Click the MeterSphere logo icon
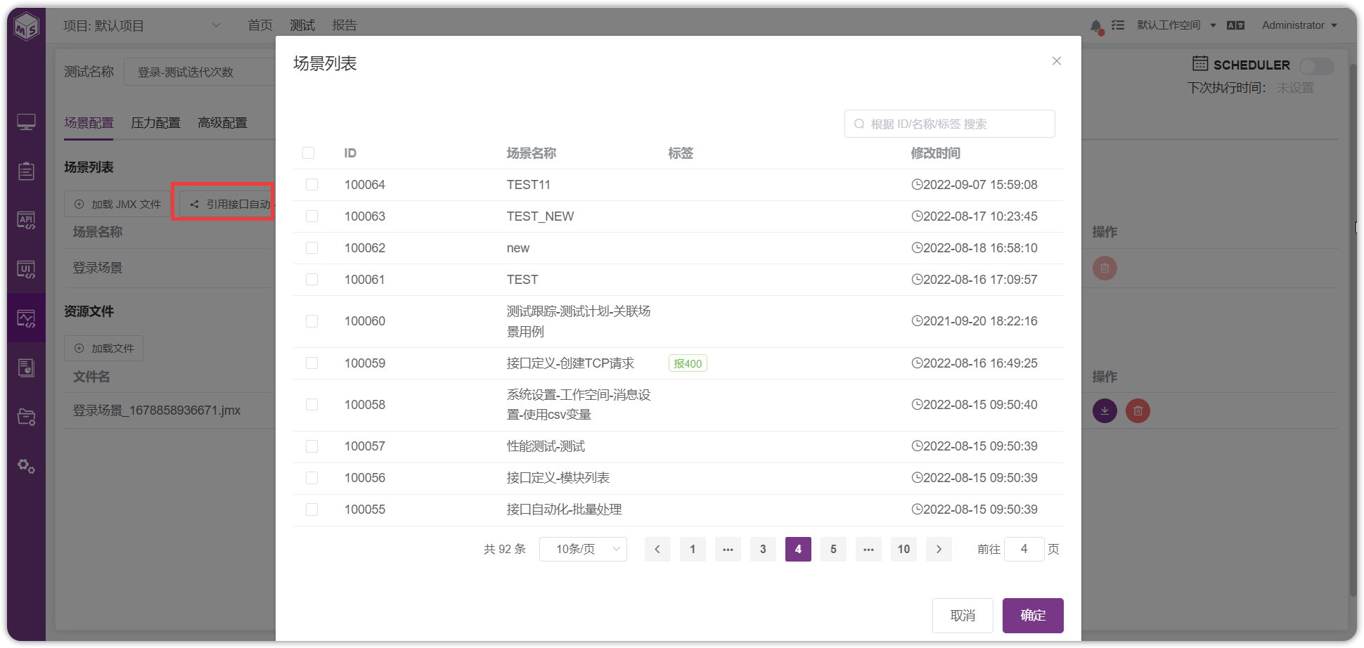The height and width of the screenshot is (648, 1364). [27, 27]
